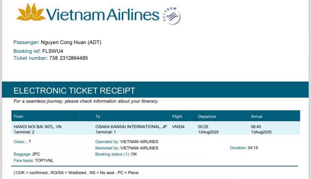Click Booking status OK value
Viewport: 311px width, 179px height.
click(x=134, y=154)
